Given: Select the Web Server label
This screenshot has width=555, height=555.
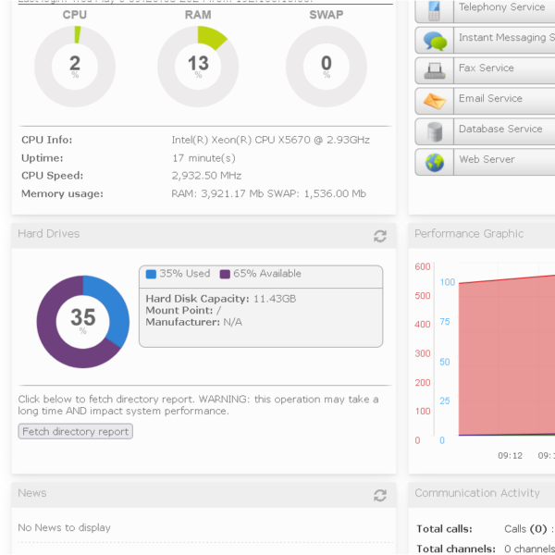Looking at the screenshot, I should coord(487,159).
